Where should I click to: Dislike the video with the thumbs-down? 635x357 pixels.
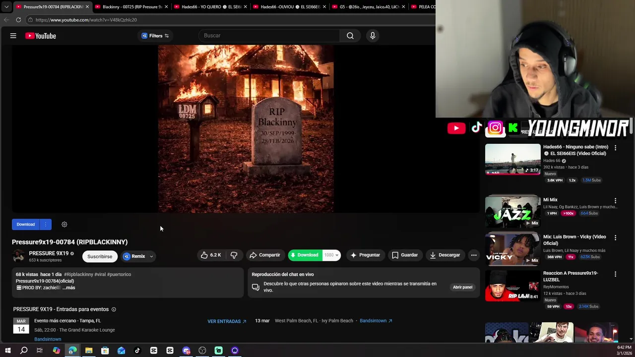234,255
